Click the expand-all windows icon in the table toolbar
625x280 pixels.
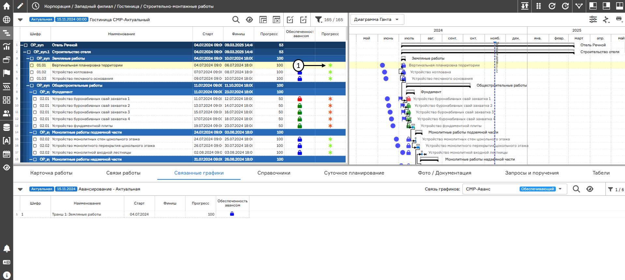pyautogui.click(x=263, y=20)
